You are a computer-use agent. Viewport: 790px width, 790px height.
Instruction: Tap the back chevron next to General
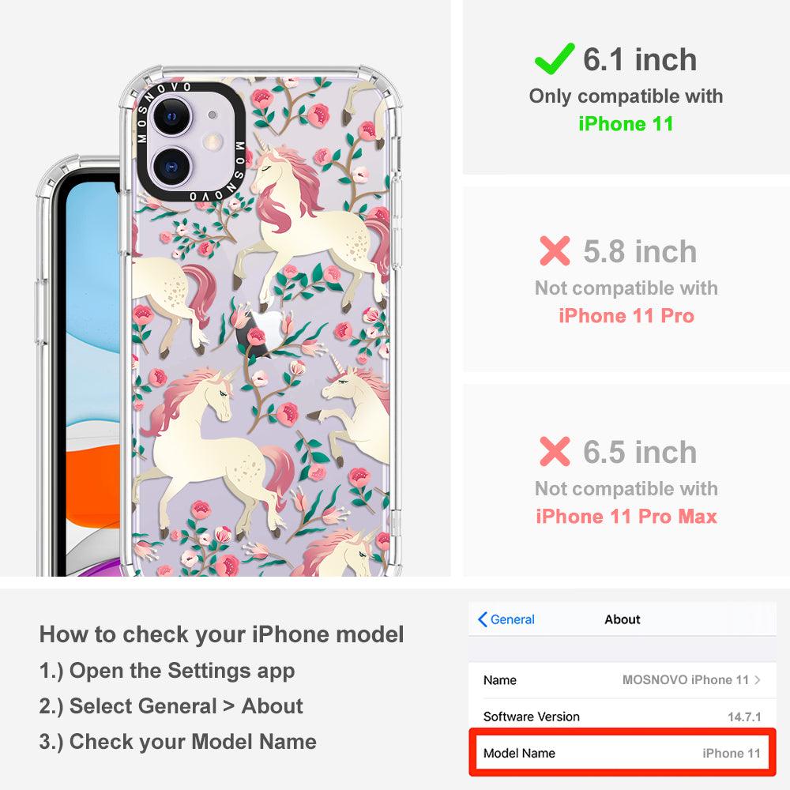[482, 619]
